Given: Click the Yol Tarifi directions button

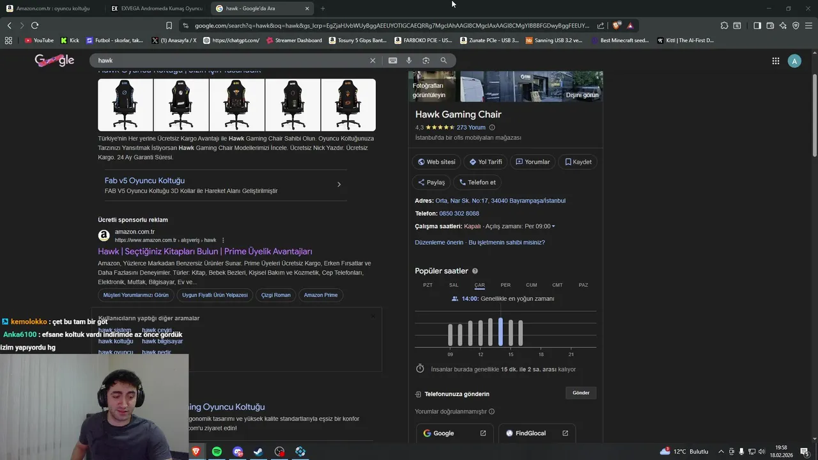Looking at the screenshot, I should pos(486,162).
